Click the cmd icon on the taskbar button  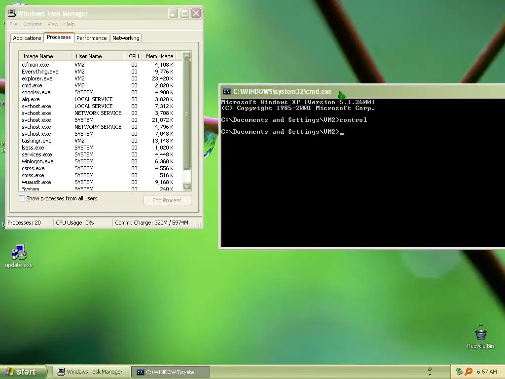coord(140,372)
